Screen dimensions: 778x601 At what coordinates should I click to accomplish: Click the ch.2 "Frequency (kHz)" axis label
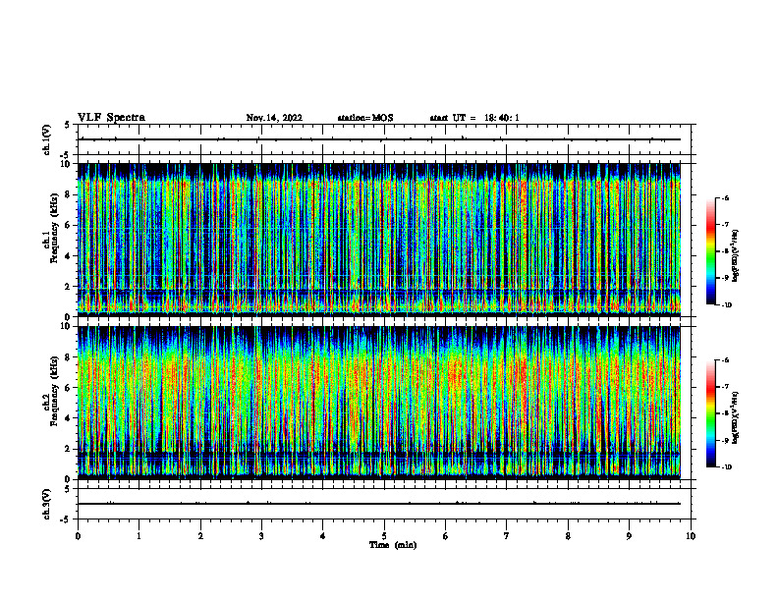(54, 391)
